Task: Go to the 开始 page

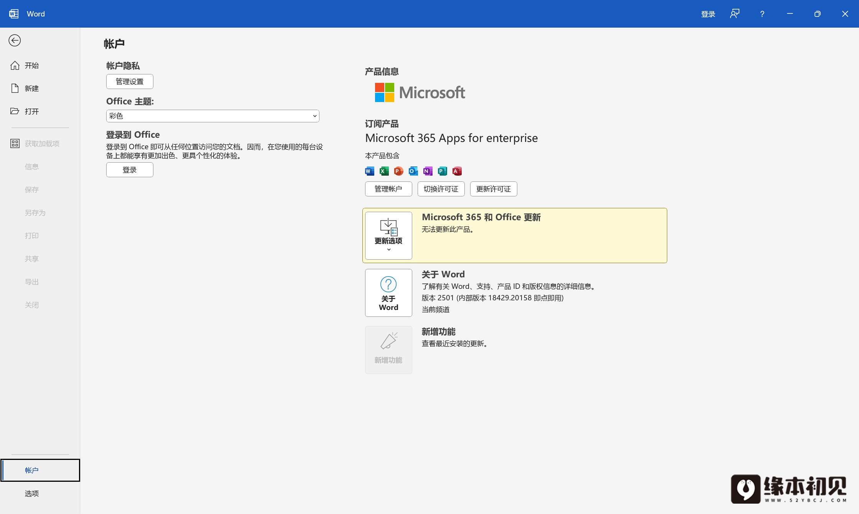Action: [40, 65]
